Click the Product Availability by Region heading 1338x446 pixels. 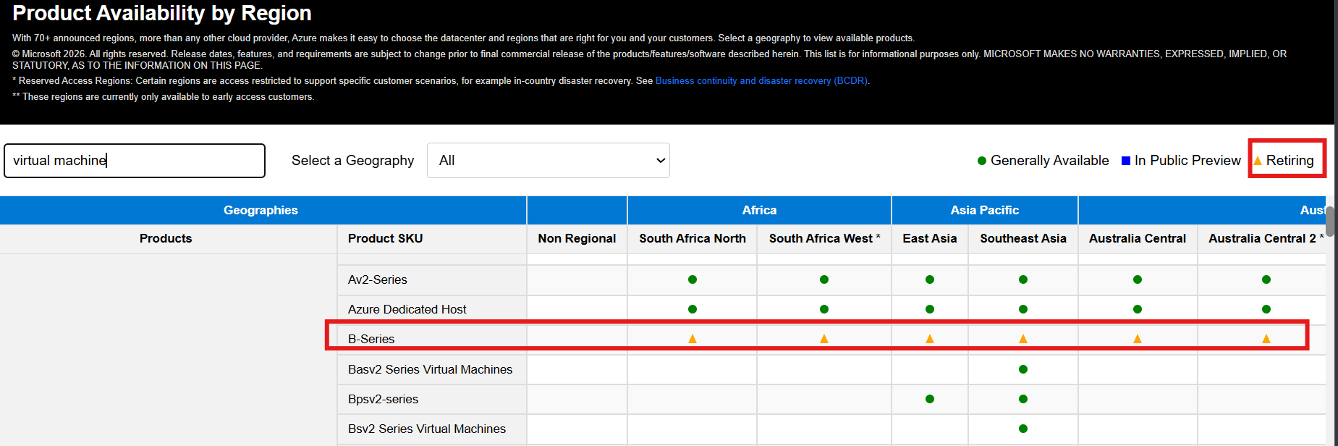click(162, 13)
